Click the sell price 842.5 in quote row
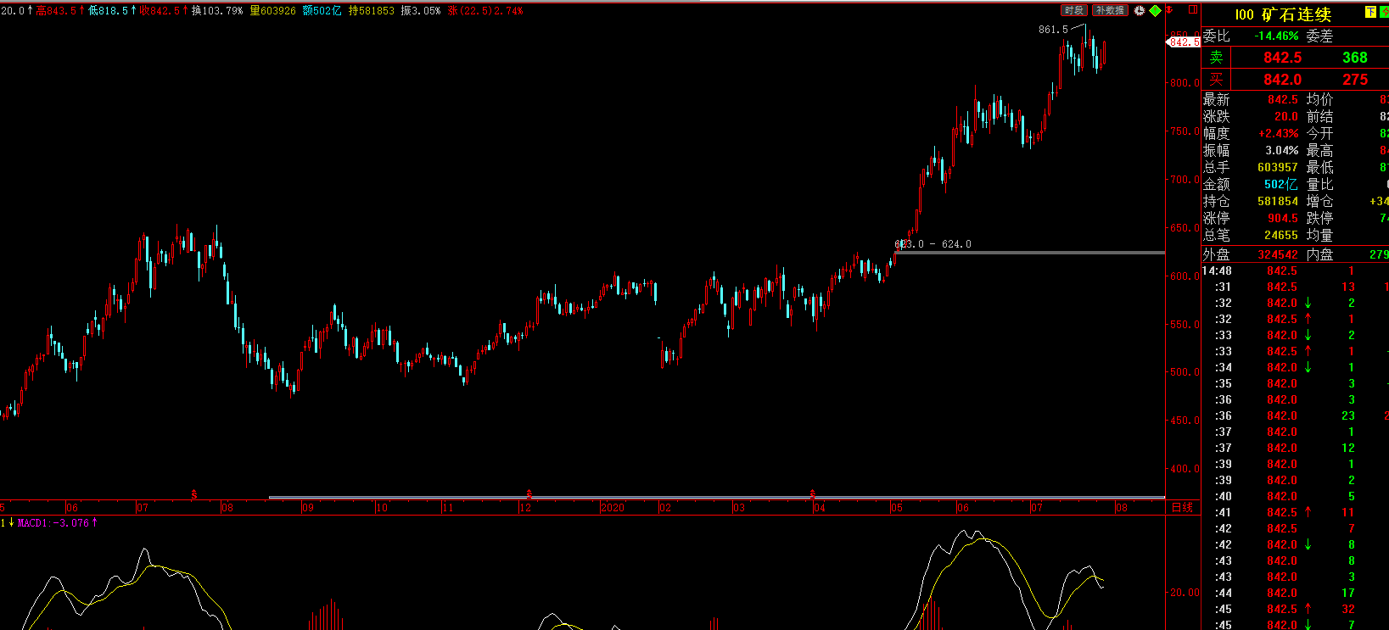This screenshot has height=630, width=1389. 1282,58
